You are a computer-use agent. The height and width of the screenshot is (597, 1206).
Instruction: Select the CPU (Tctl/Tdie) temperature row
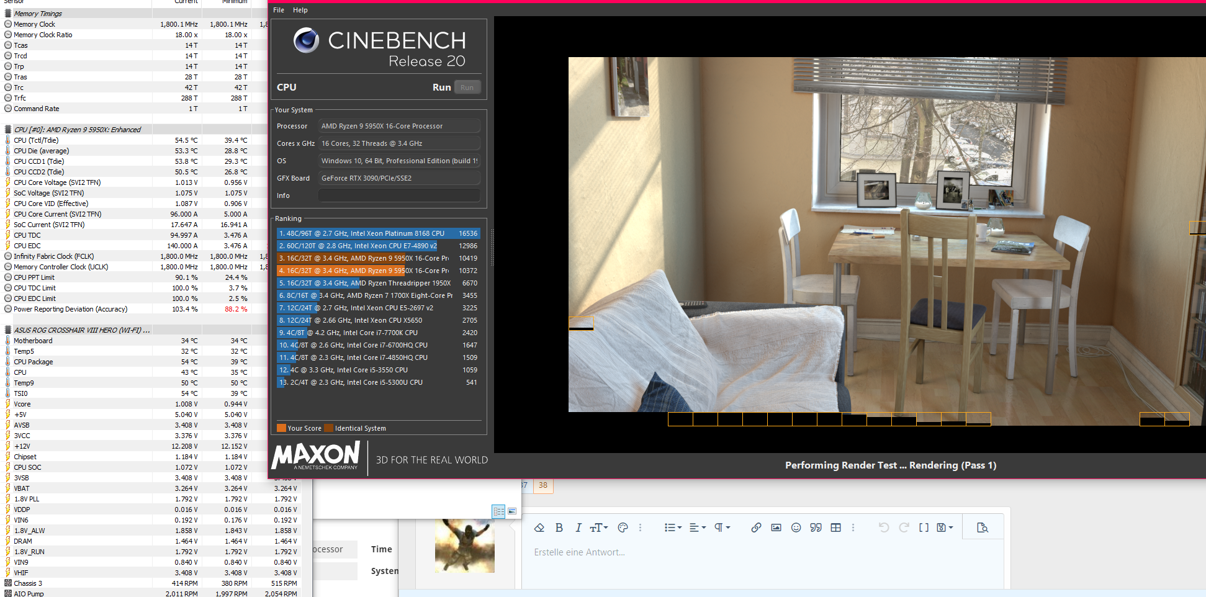133,140
